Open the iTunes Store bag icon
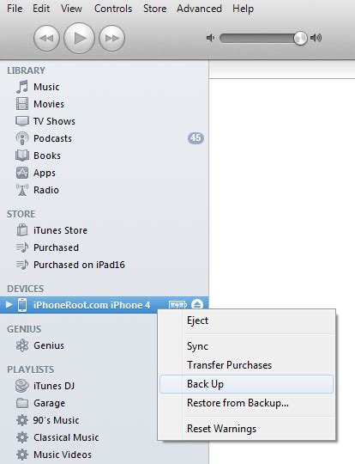This screenshot has width=355, height=464. click(x=22, y=230)
